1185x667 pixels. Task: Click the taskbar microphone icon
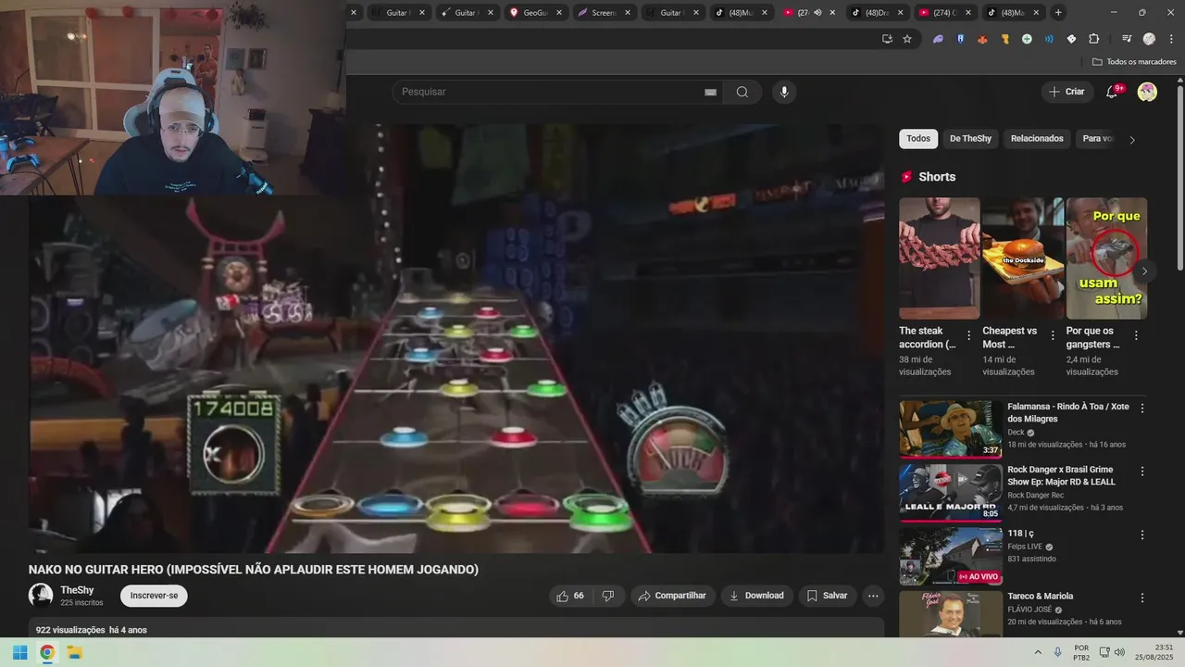(x=1058, y=652)
